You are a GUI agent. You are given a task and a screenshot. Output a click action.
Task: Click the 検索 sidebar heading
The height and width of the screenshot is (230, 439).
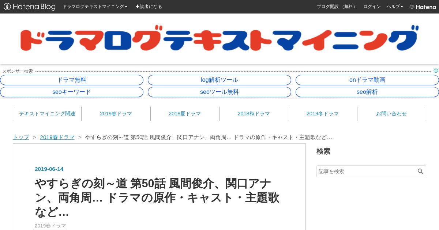pyautogui.click(x=323, y=151)
